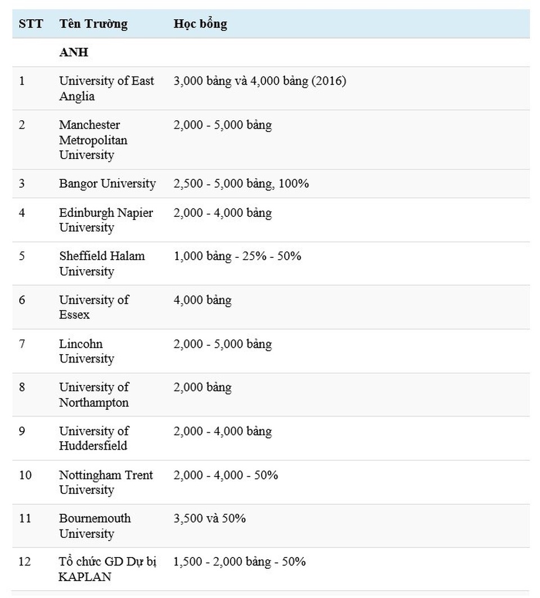Click University of East Anglia

coord(106,88)
